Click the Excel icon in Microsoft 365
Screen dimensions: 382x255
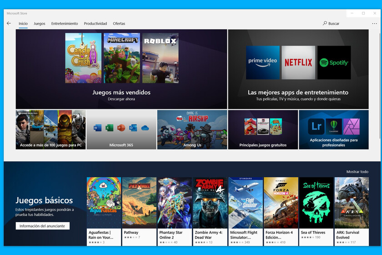pyautogui.click(x=110, y=127)
